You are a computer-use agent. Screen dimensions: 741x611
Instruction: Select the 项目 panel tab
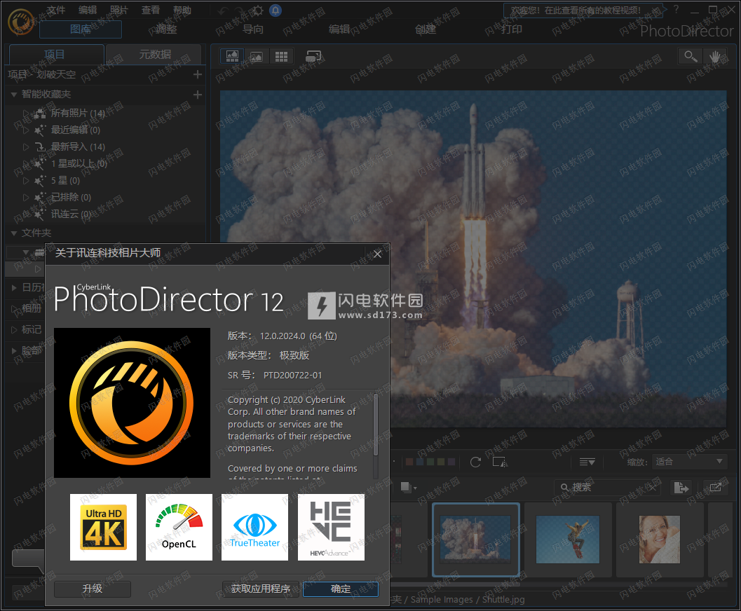tap(57, 55)
